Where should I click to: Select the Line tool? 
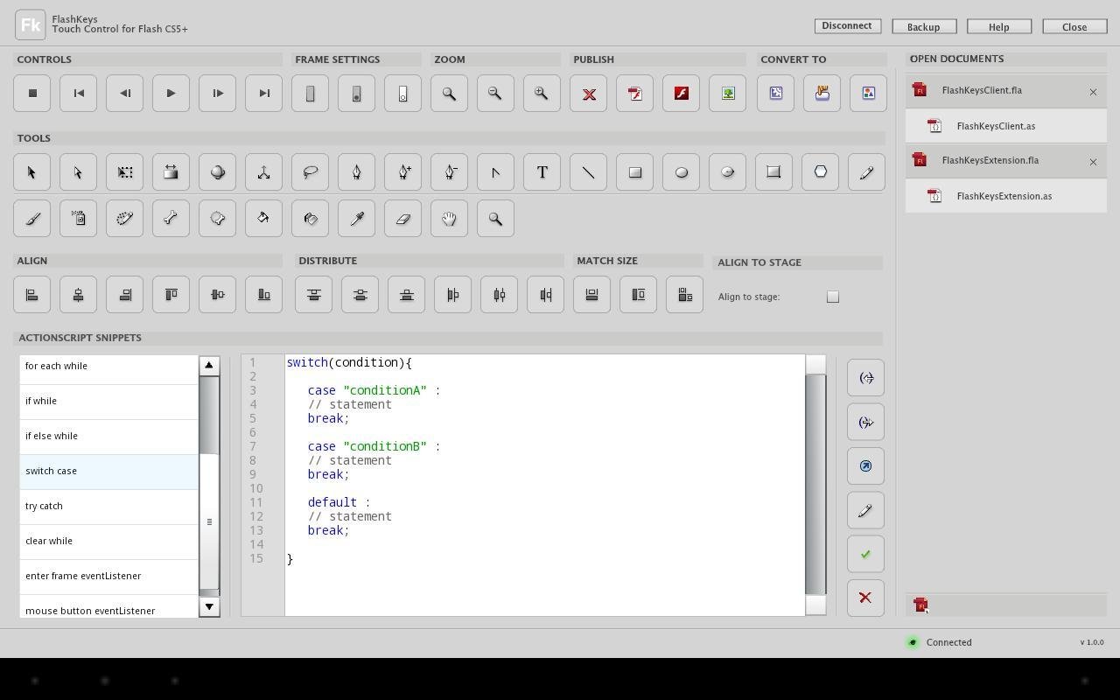click(x=589, y=172)
